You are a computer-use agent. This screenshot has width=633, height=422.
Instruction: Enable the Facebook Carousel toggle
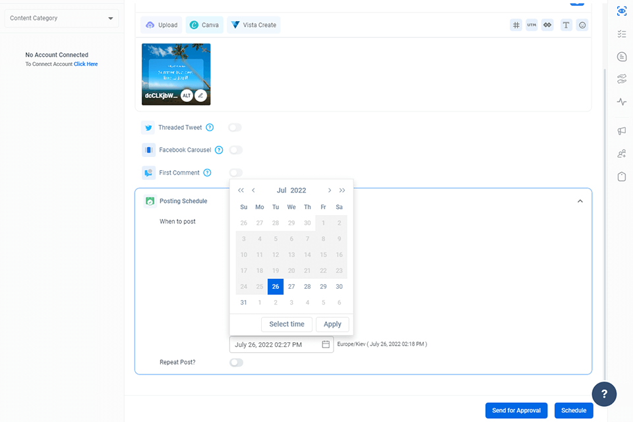point(236,150)
